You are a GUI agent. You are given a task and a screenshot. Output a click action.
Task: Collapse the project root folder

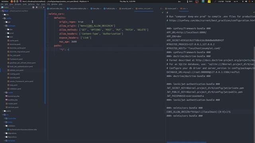pos(1,11)
